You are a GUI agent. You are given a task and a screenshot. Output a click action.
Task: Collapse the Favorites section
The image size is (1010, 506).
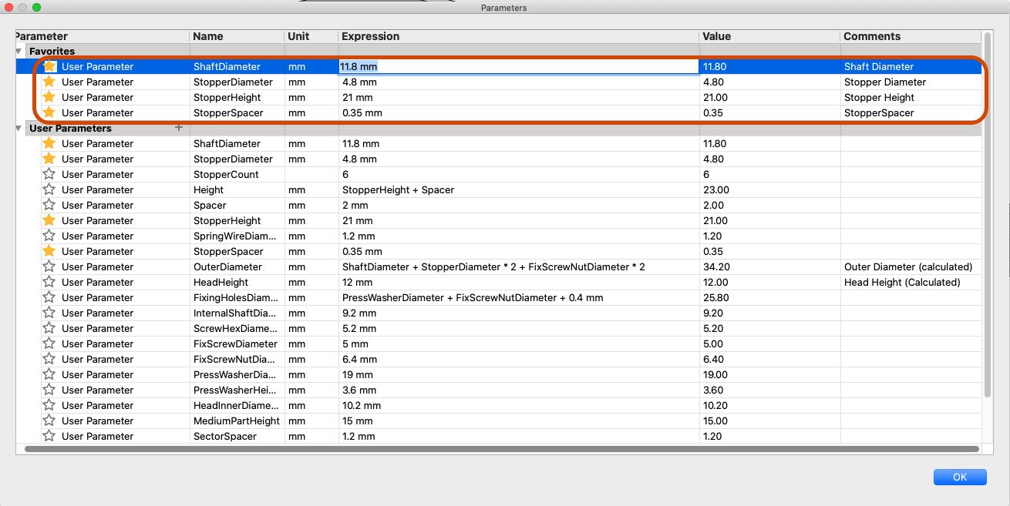click(19, 51)
